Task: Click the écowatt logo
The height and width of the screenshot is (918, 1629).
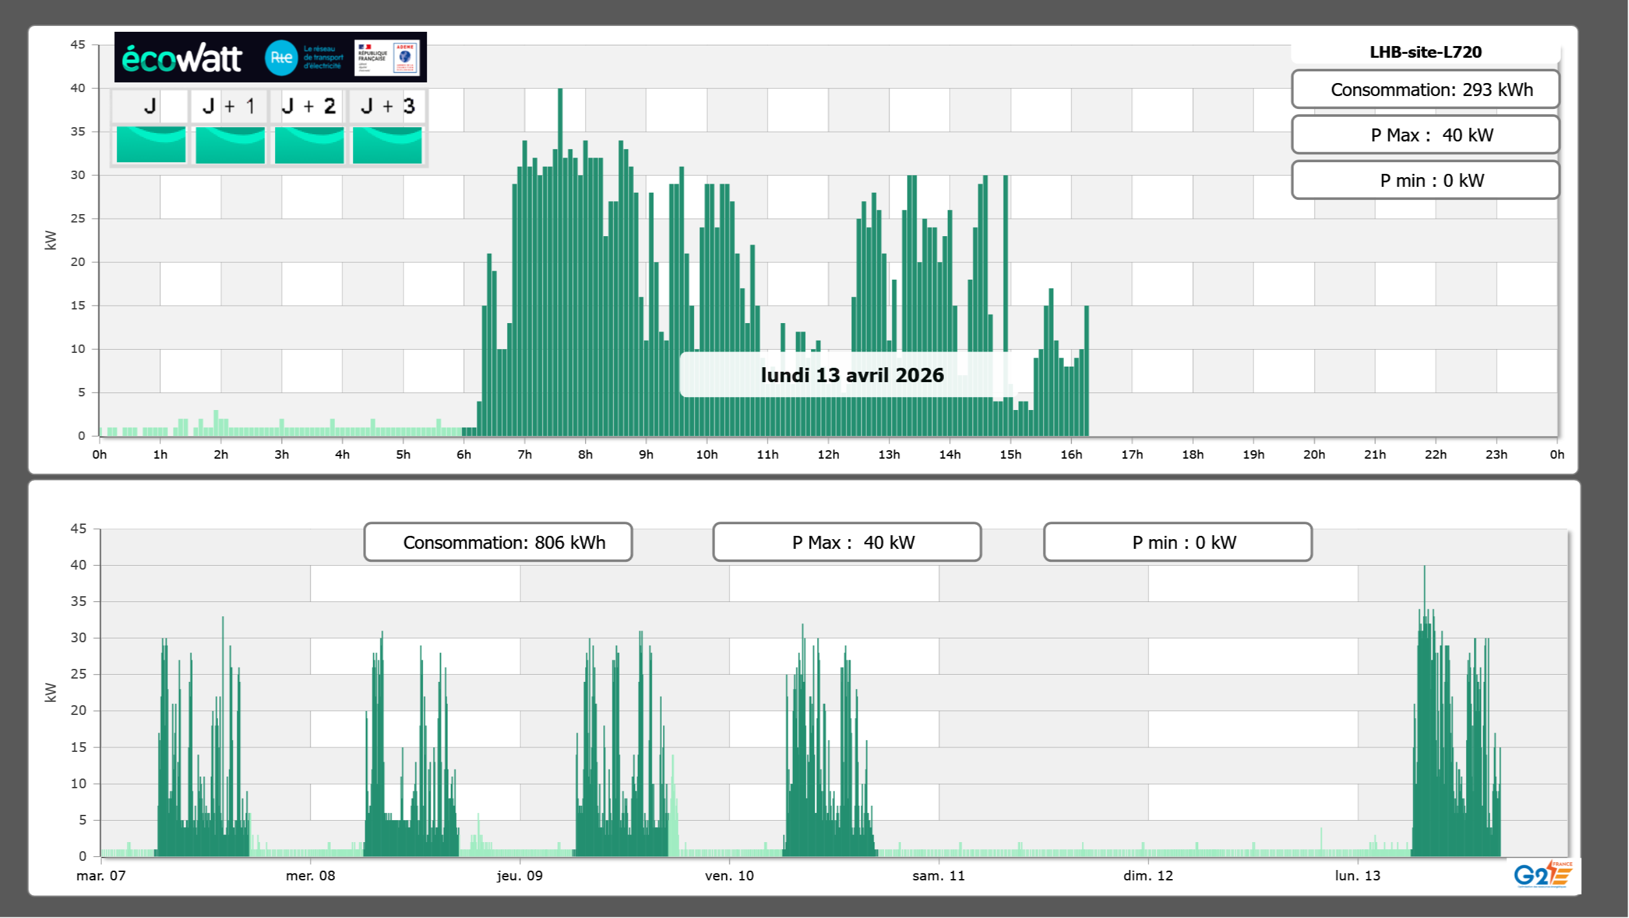Action: [182, 58]
